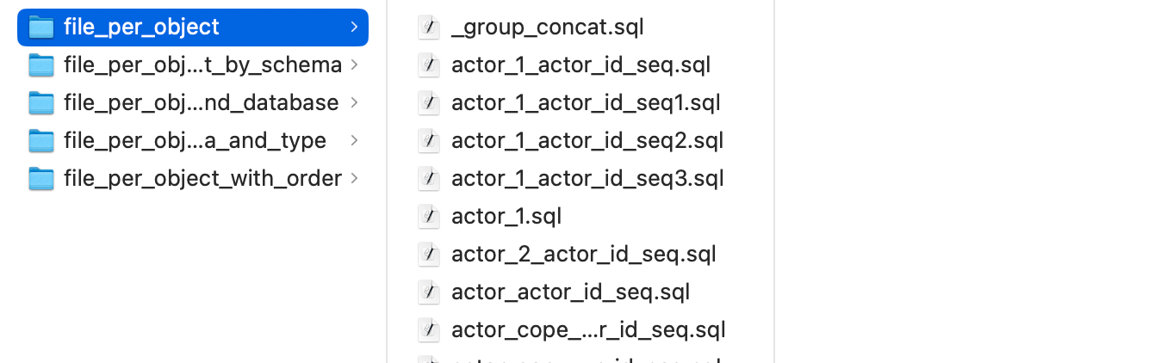The width and height of the screenshot is (1161, 363).
Task: Select the file_per_obj...t_by_schema folder
Action: tap(202, 65)
